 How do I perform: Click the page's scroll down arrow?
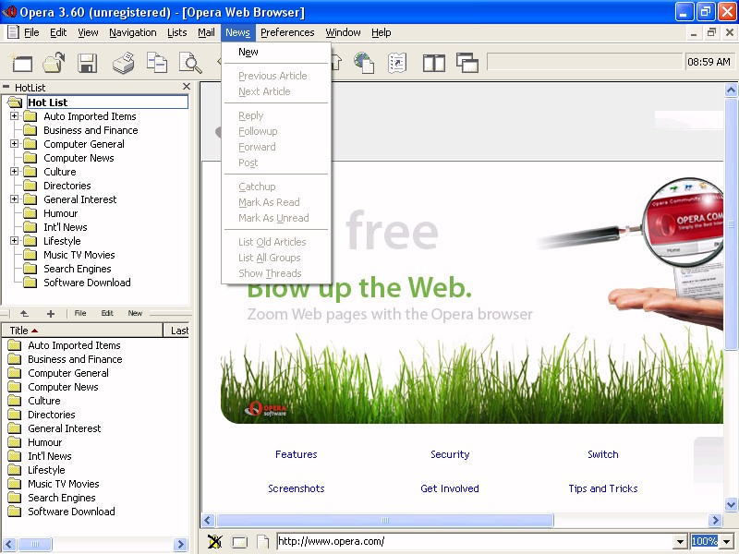click(731, 504)
